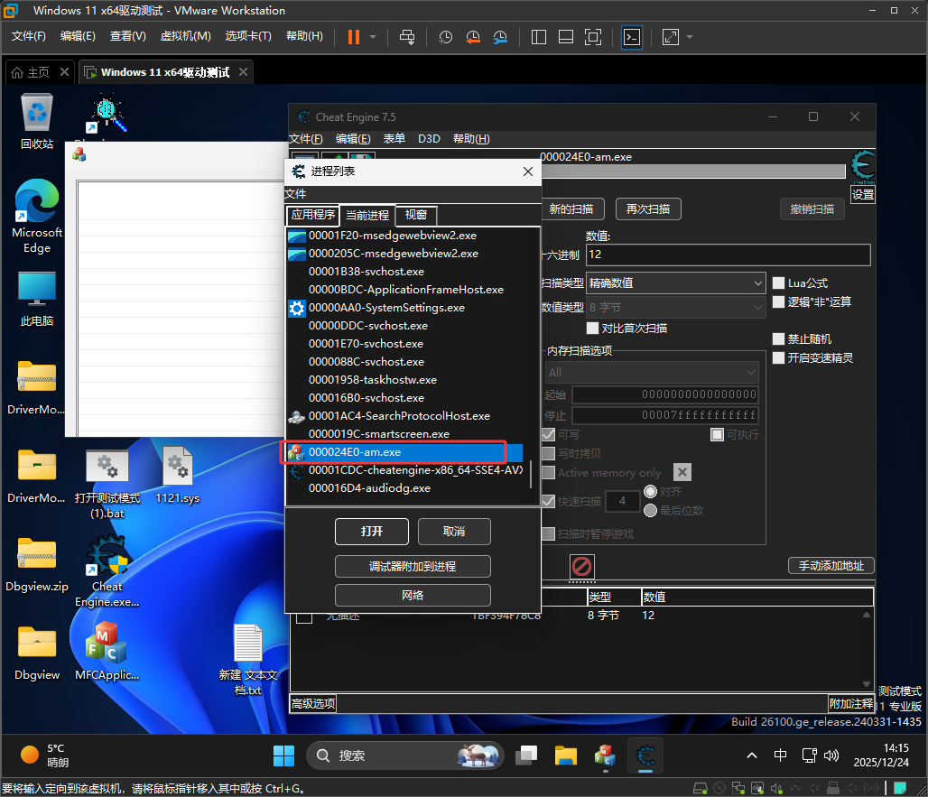Open File Explorer from taskbar

tap(566, 755)
